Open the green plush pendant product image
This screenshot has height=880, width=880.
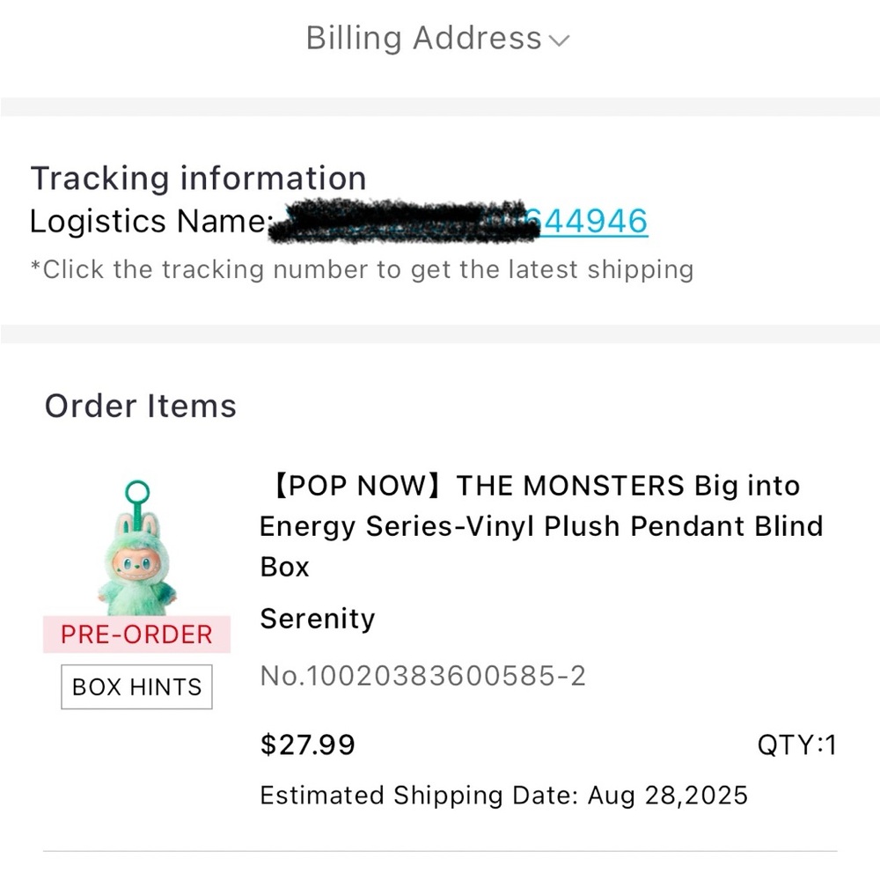(x=137, y=547)
